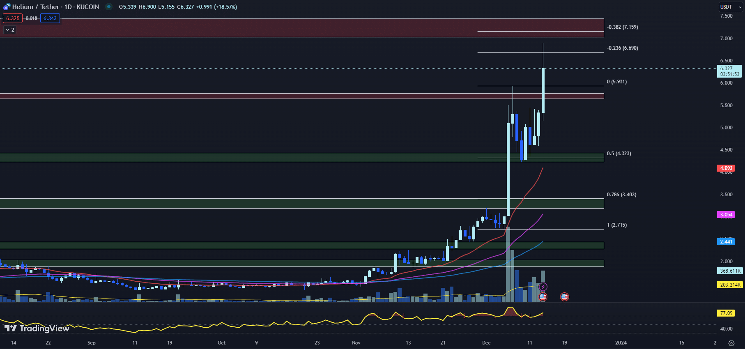
Task: Click the blue 6.343 buy button
Action: click(x=50, y=18)
